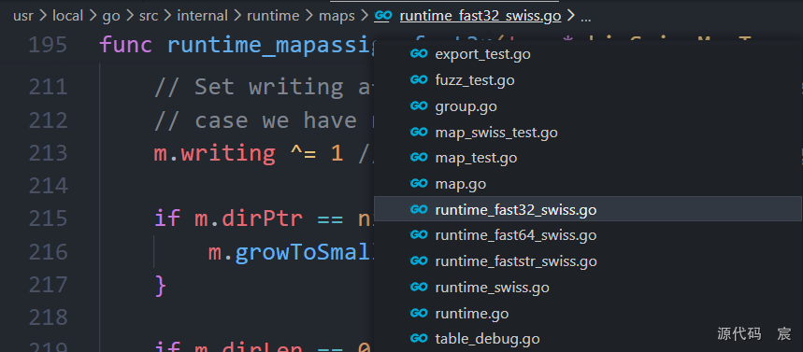
Task: Click growToSmall call on line 216
Action: point(304,252)
